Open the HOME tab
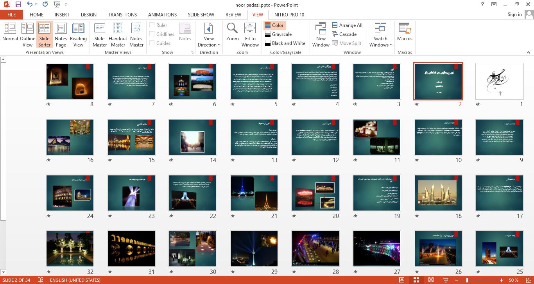Image resolution: width=534 pixels, height=284 pixels. 36,14
